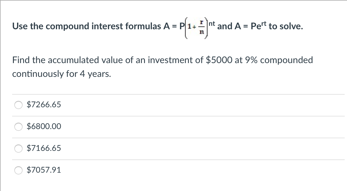
Task: Select the $6800.00 radio button
Action: click(x=18, y=126)
